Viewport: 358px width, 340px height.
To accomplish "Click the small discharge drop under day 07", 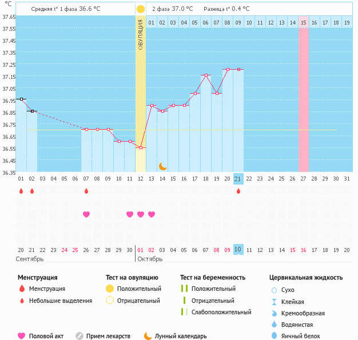I will point(86,191).
